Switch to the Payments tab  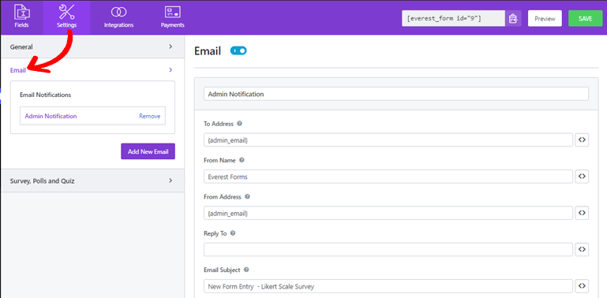tap(173, 17)
